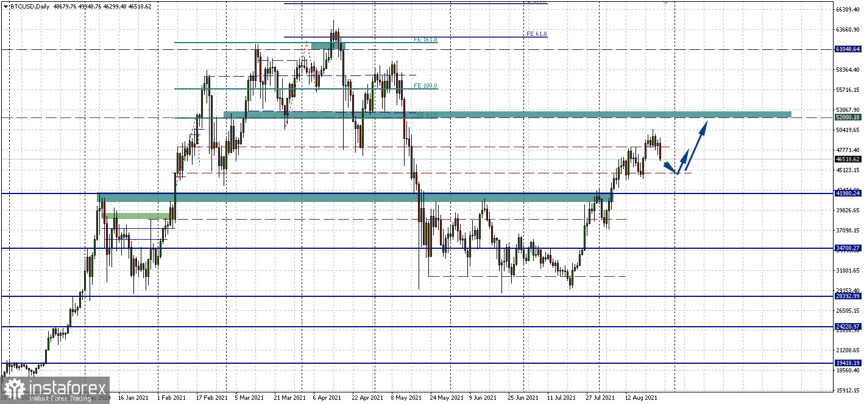Click the 24220.97 price level label

pos(848,327)
